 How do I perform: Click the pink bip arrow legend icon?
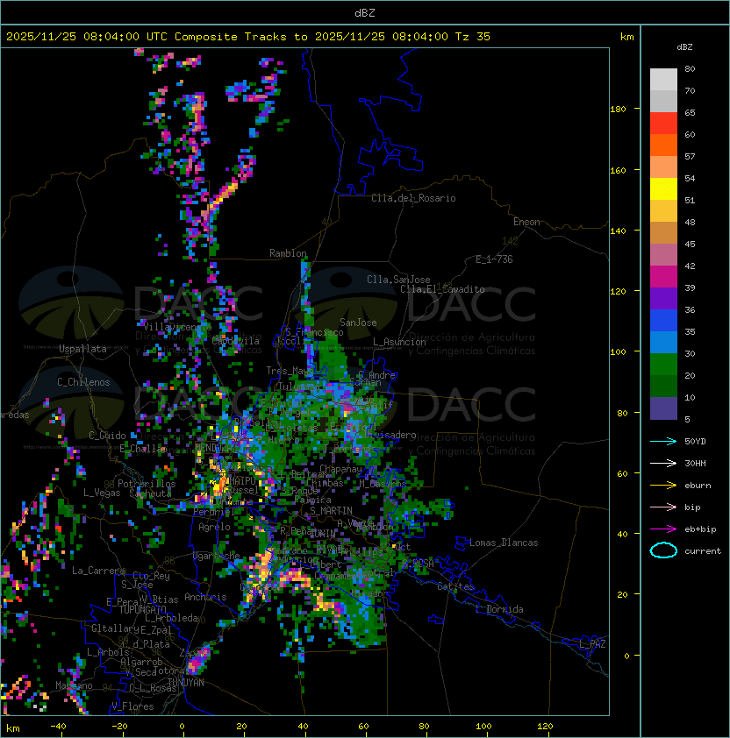tap(663, 507)
